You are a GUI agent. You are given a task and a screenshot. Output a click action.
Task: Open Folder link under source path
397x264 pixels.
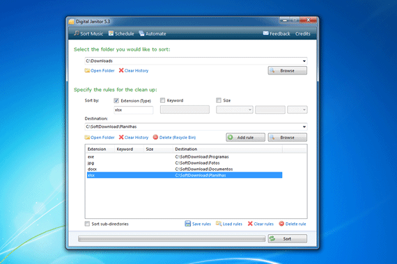(x=102, y=71)
